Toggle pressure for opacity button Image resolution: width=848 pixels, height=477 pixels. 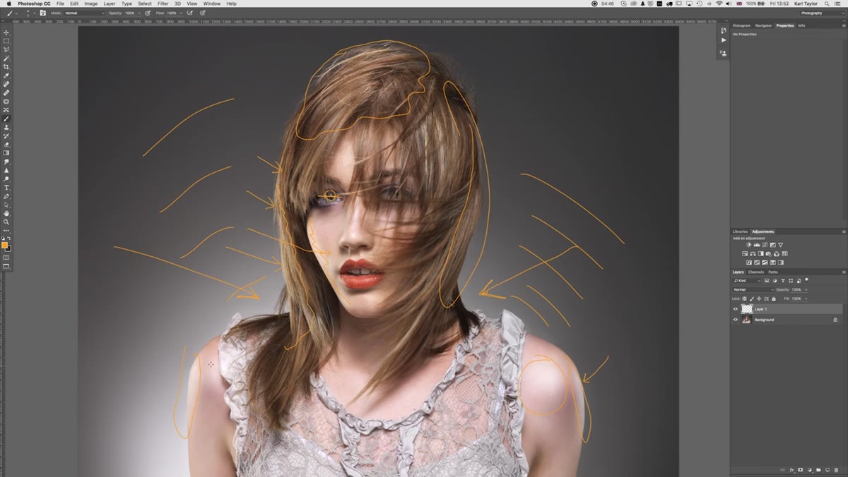148,13
